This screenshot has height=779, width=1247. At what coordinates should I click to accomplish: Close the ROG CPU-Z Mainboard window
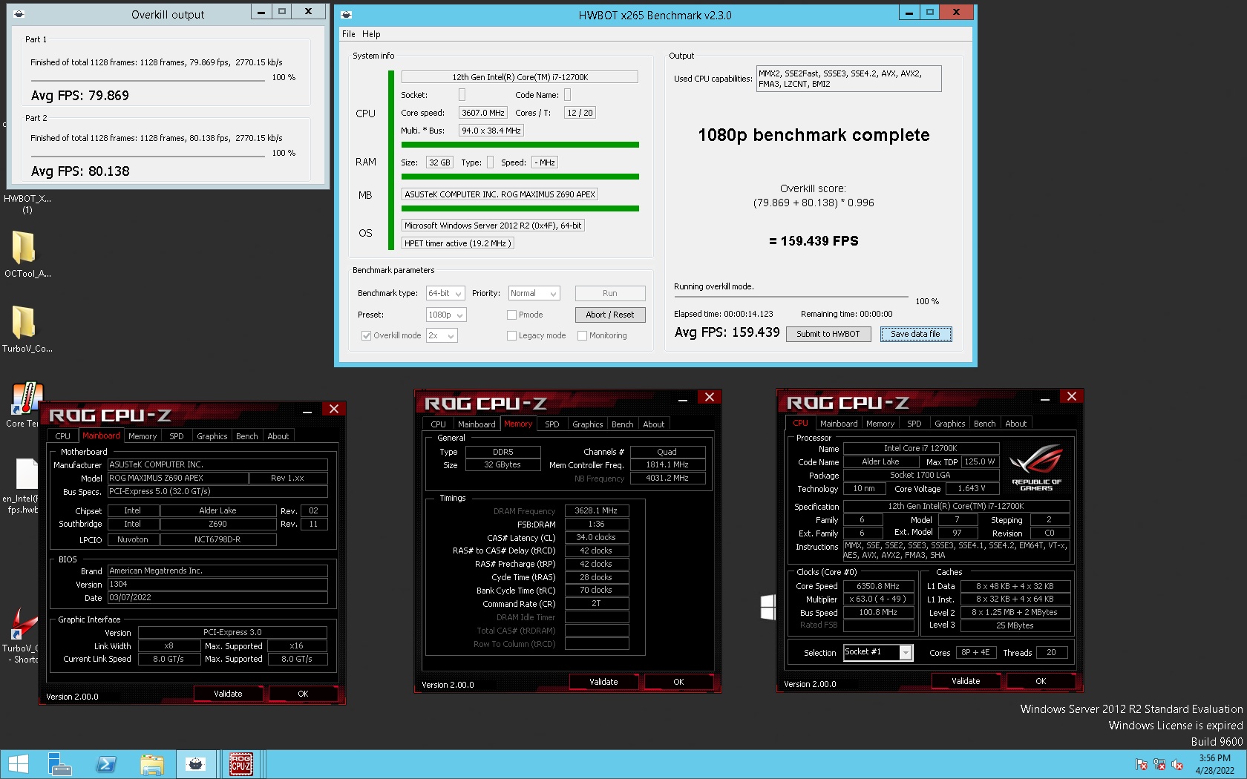[x=334, y=409]
